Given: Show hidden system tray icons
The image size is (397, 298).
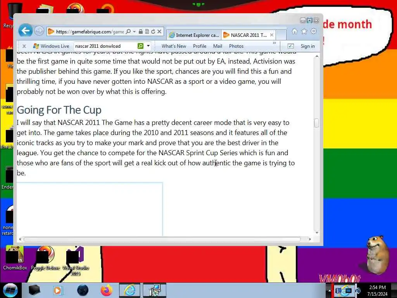Looking at the screenshot, I should pyautogui.click(x=330, y=291).
